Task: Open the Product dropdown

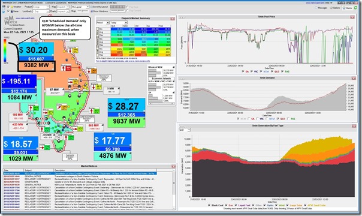Action: [x=41, y=7]
